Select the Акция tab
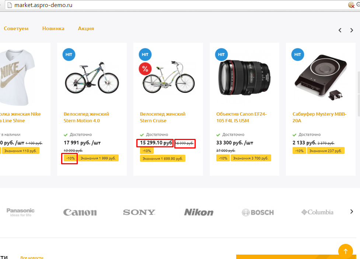 click(x=86, y=28)
